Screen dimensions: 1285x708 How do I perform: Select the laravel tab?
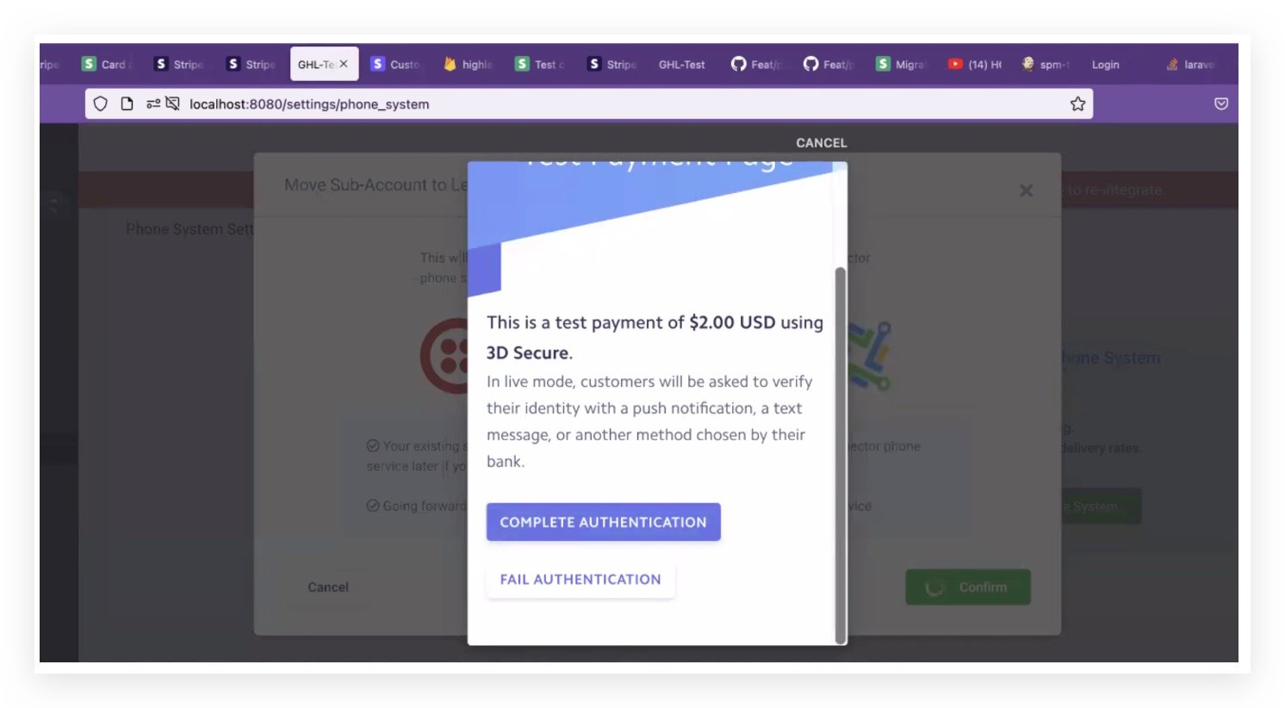click(1191, 65)
